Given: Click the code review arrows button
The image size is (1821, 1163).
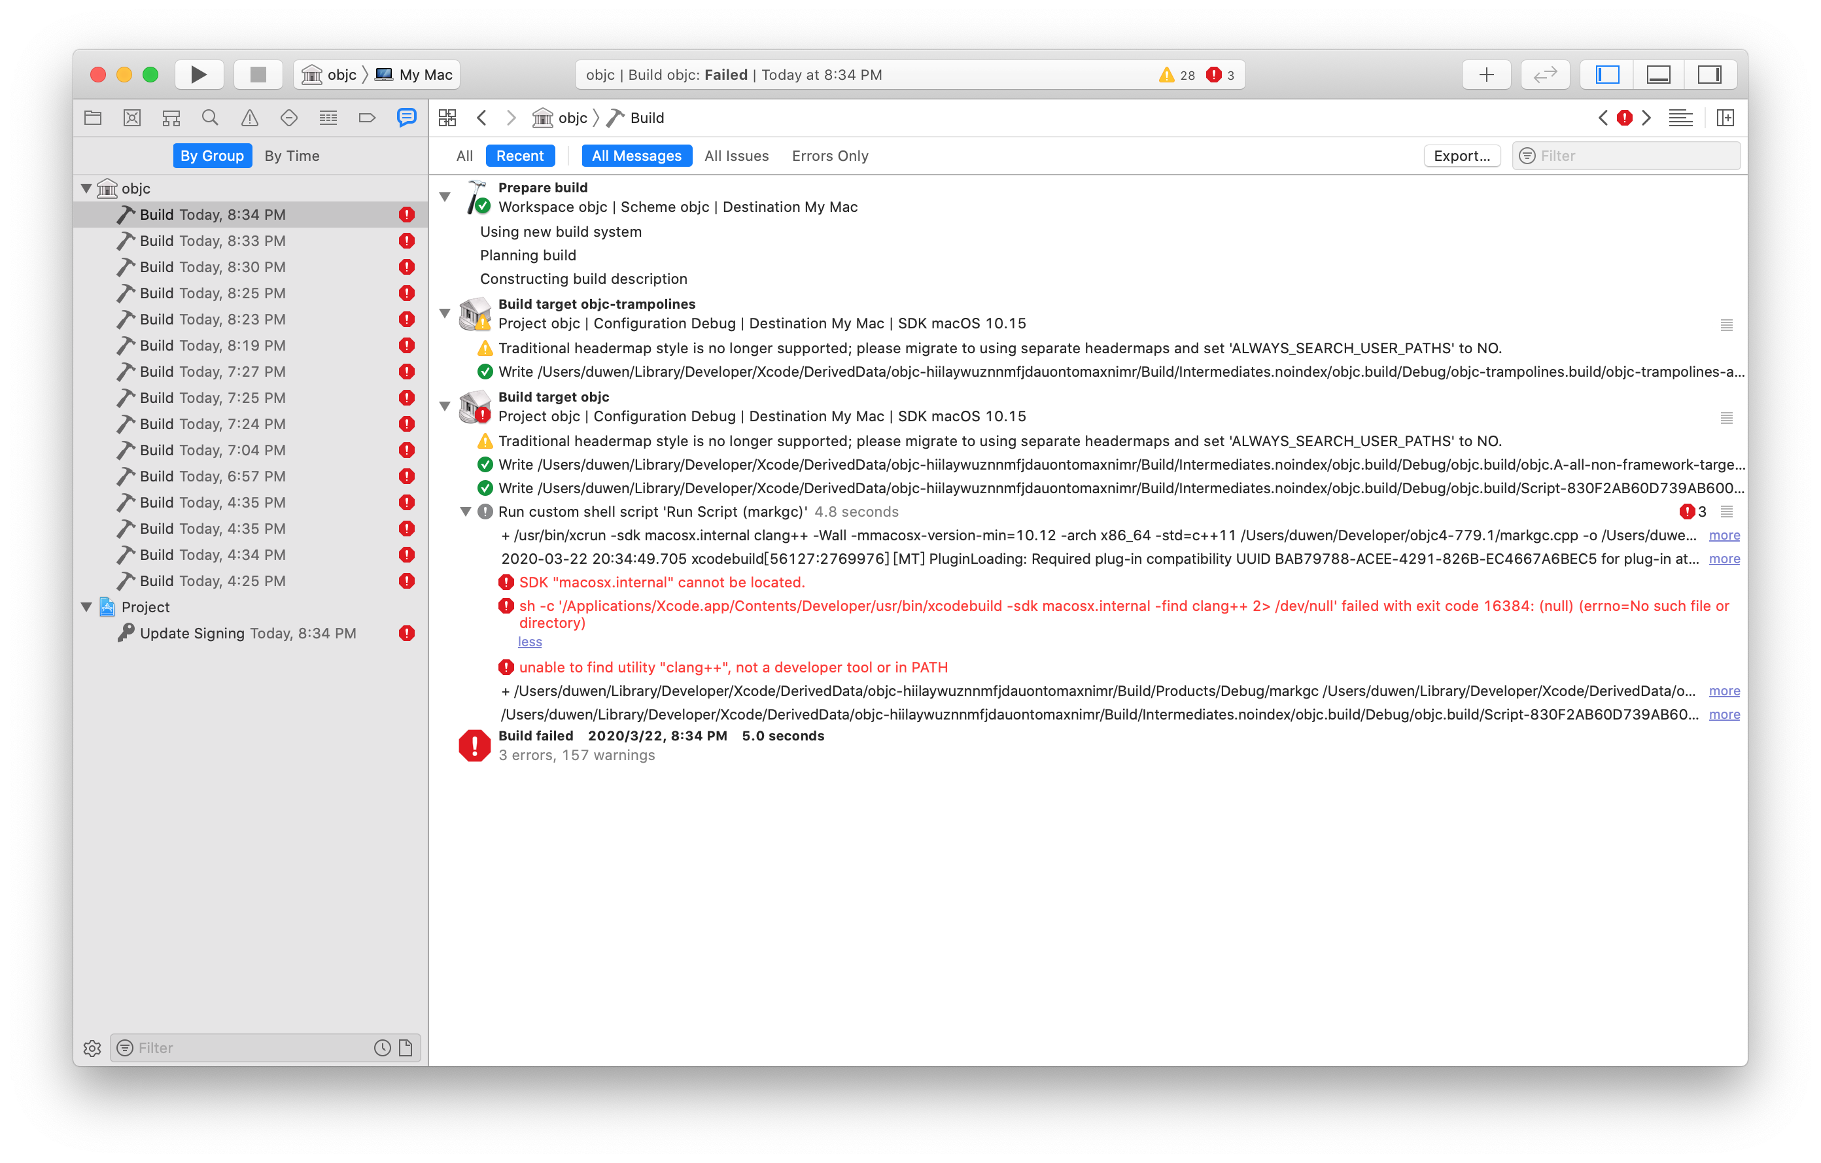Looking at the screenshot, I should (1545, 74).
